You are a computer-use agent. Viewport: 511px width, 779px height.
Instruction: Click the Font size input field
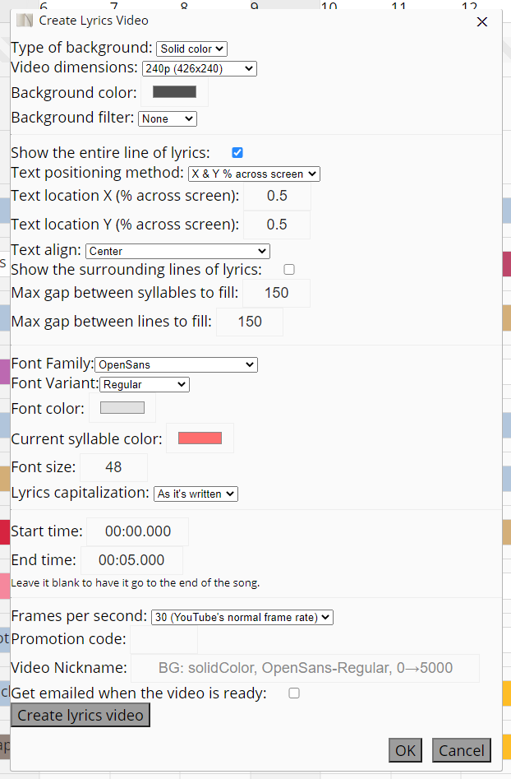[113, 467]
